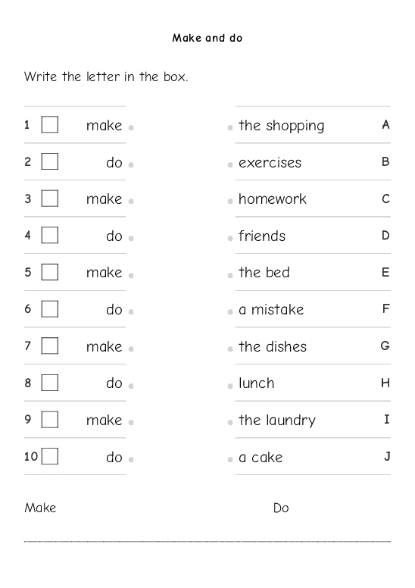Click the dot before 'a cake'

pyautogui.click(x=230, y=459)
